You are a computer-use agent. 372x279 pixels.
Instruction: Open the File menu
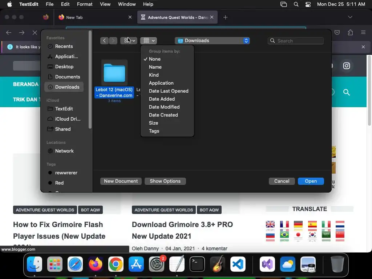coord(49,4)
